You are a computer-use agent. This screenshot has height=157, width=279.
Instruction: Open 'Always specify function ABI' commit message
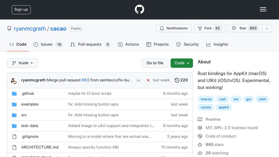93,147
